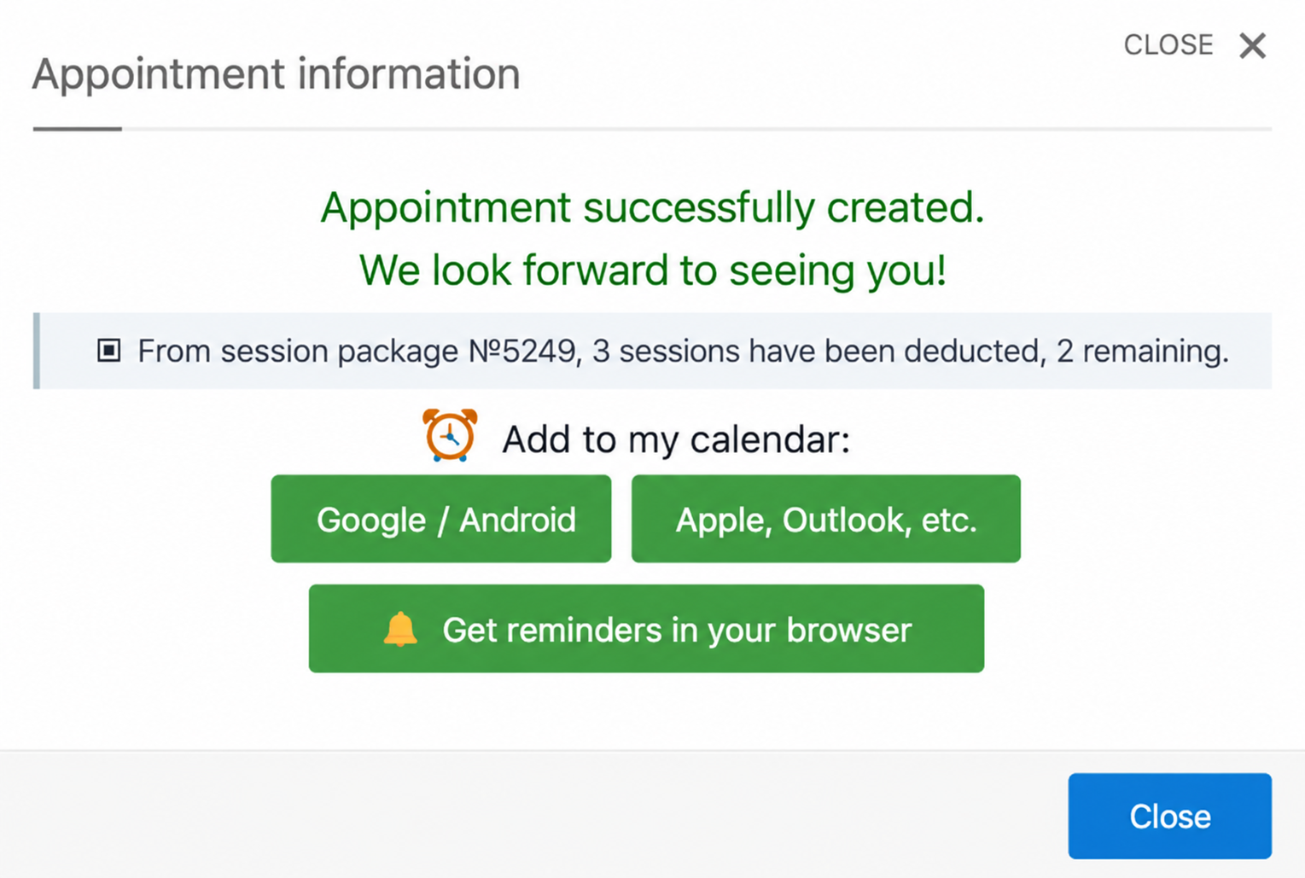
Task: Click the alarm clock icon beside calendar label
Action: 450,436
